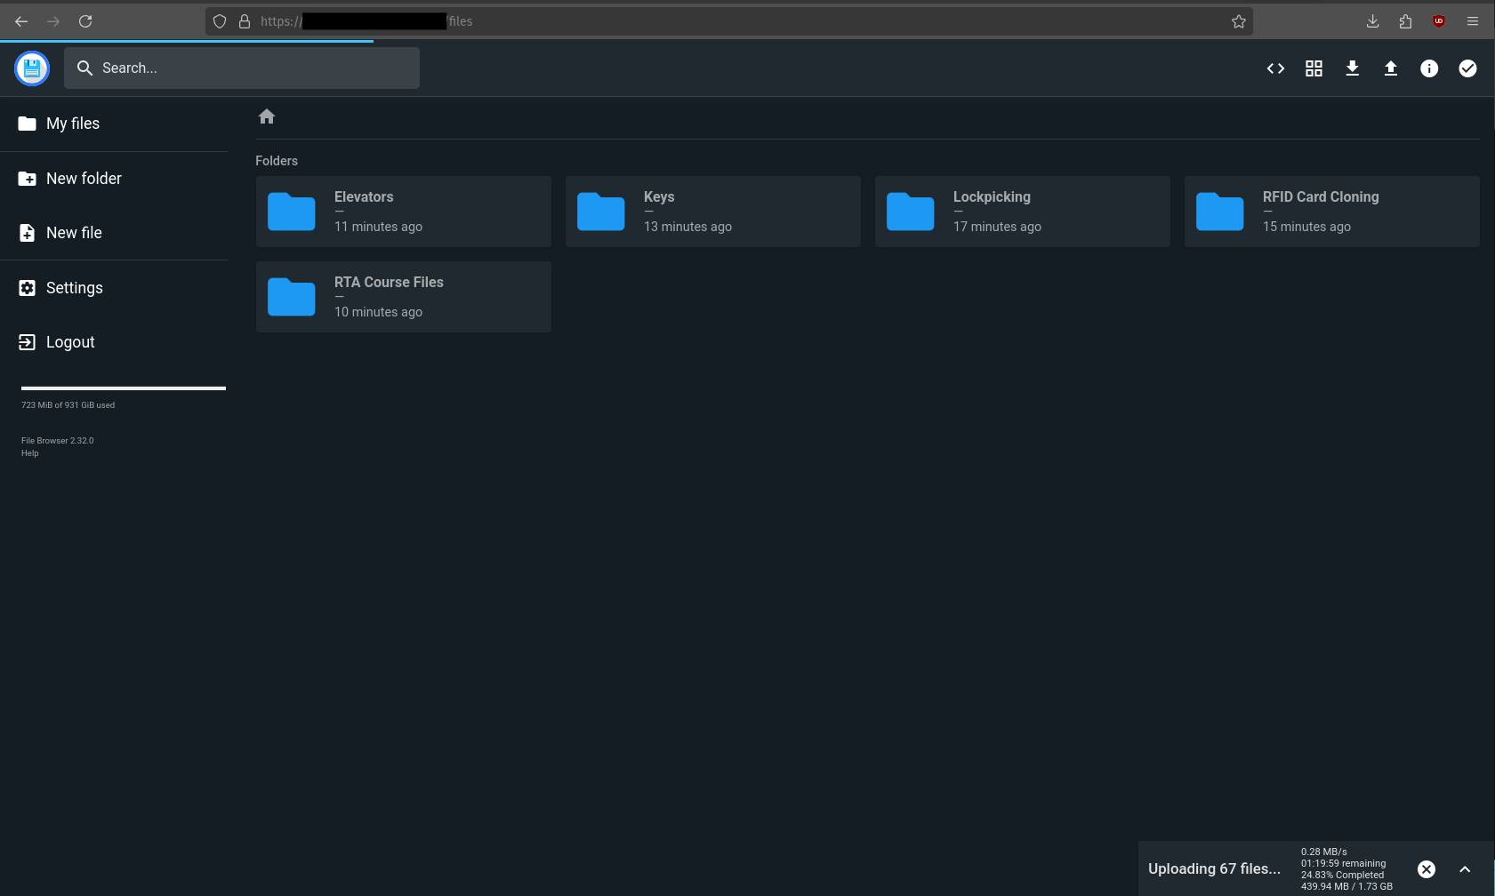Cancel the ongoing file upload
The image size is (1495, 896).
tap(1426, 868)
